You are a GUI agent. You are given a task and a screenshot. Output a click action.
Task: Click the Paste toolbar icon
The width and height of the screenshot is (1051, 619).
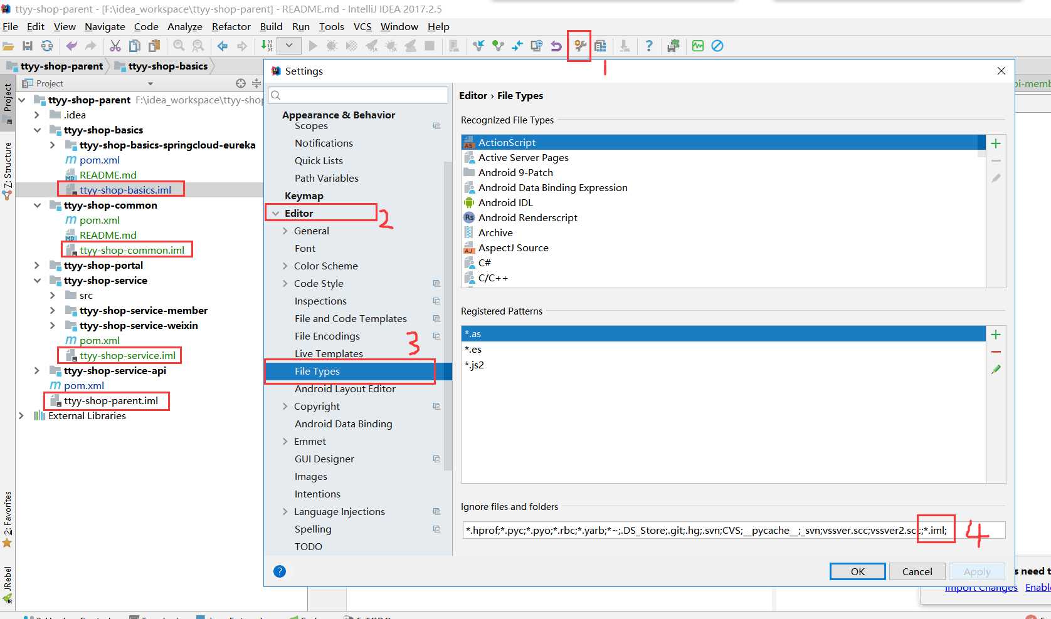[154, 46]
